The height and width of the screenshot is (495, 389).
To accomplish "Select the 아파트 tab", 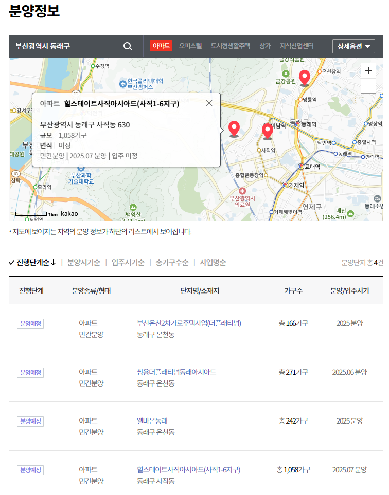I will coord(161,46).
